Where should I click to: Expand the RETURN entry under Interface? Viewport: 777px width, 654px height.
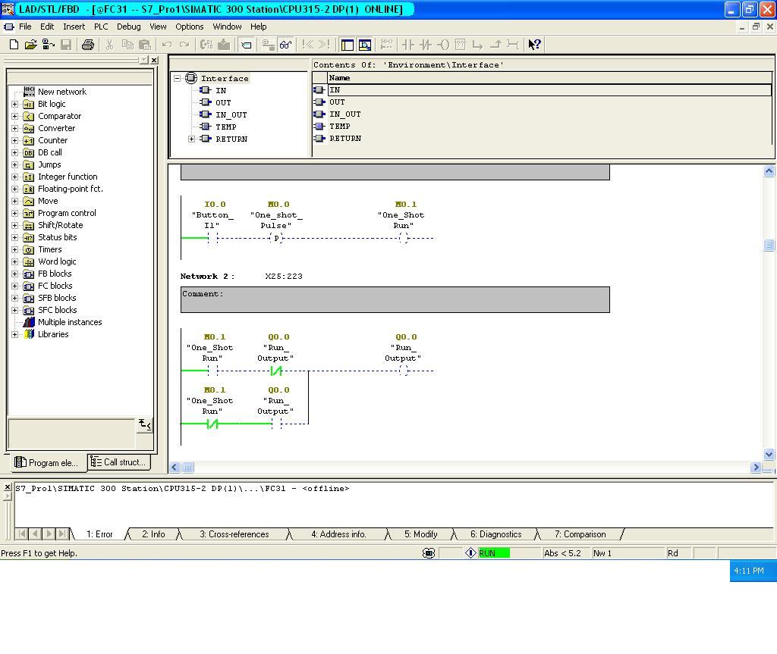tap(192, 139)
